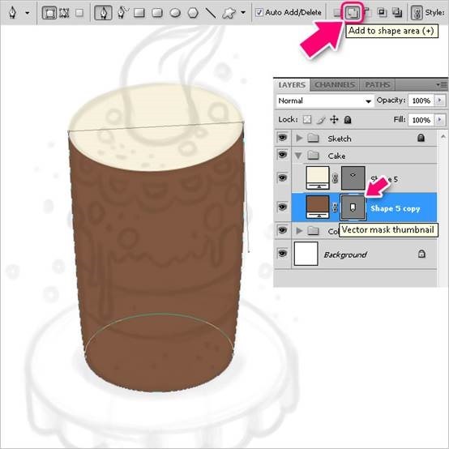Click Intersect shape areas button
Image resolution: width=449 pixels, height=449 pixels.
(x=382, y=12)
